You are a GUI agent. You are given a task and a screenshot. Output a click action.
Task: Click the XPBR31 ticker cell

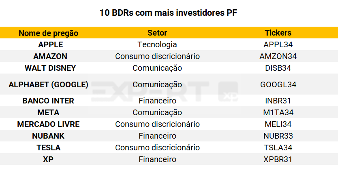tap(278, 159)
